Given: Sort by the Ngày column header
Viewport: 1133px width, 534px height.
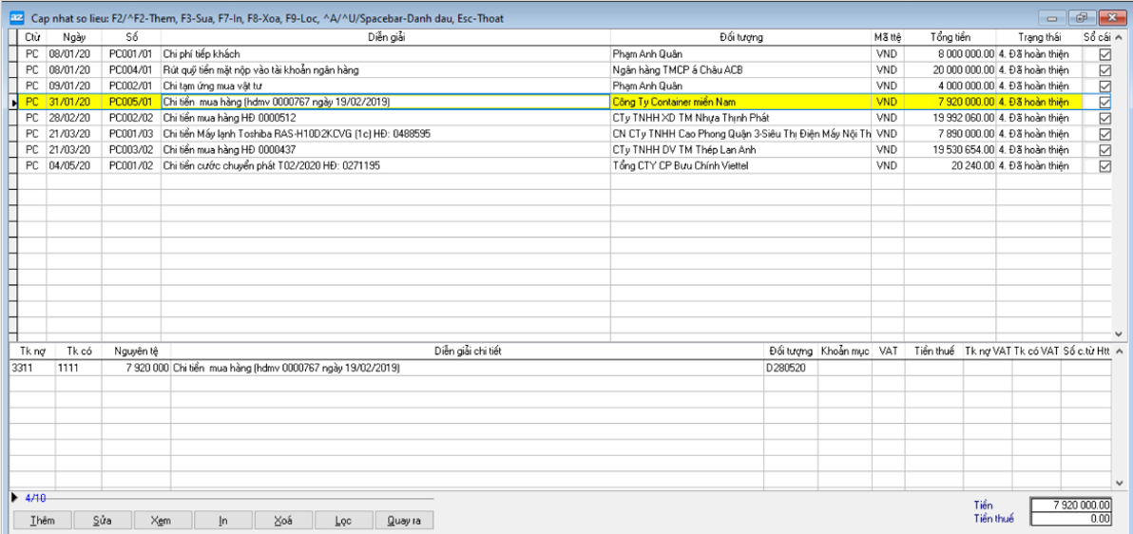Looking at the screenshot, I should pos(74,37).
